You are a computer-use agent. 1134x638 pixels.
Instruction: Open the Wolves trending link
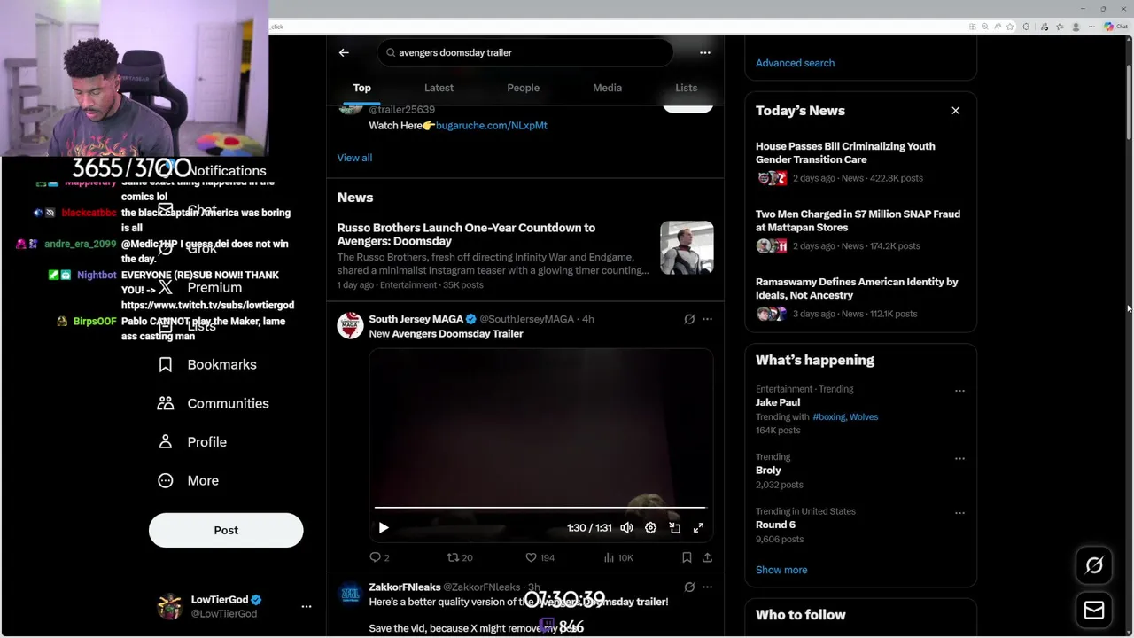click(x=864, y=416)
